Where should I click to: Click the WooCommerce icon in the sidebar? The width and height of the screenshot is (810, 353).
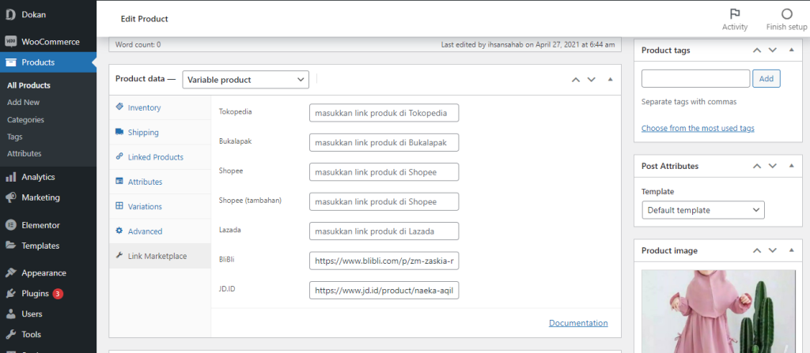pos(11,42)
